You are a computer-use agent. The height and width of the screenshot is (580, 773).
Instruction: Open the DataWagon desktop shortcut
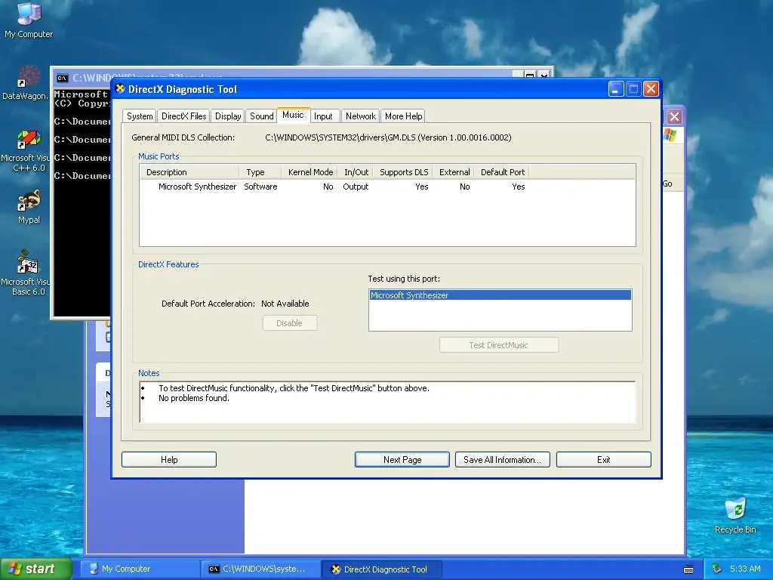point(25,83)
